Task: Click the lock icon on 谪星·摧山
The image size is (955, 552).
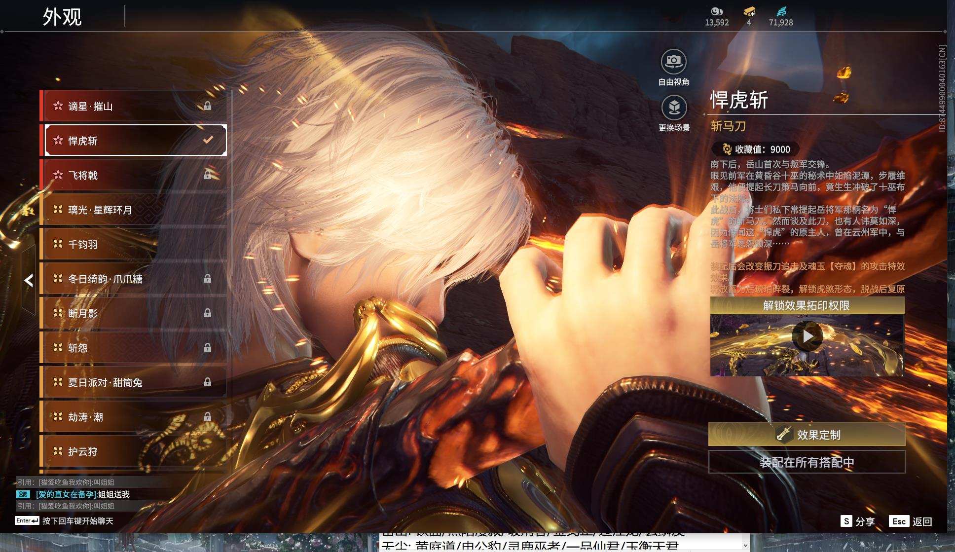Action: click(208, 106)
